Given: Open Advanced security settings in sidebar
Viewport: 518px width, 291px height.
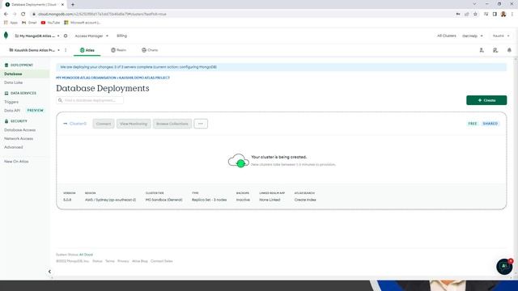Looking at the screenshot, I should pyautogui.click(x=14, y=147).
